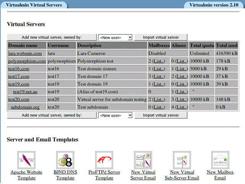Open the New Virtual Sub-Server Email icon
245x184 pixels.
coord(182,160)
